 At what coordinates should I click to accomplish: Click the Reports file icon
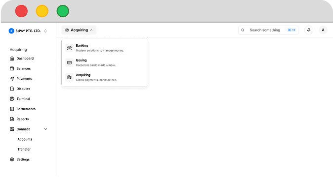(x=12, y=119)
